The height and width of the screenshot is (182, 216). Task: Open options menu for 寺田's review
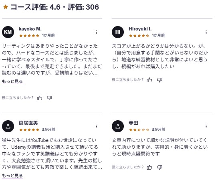click(x=206, y=126)
